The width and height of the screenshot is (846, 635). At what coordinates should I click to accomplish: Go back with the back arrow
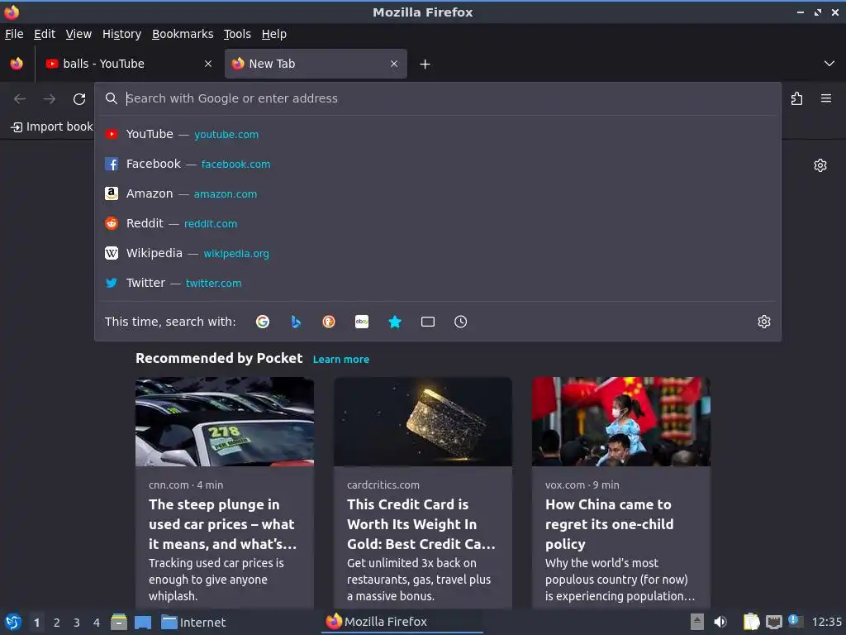(x=20, y=99)
